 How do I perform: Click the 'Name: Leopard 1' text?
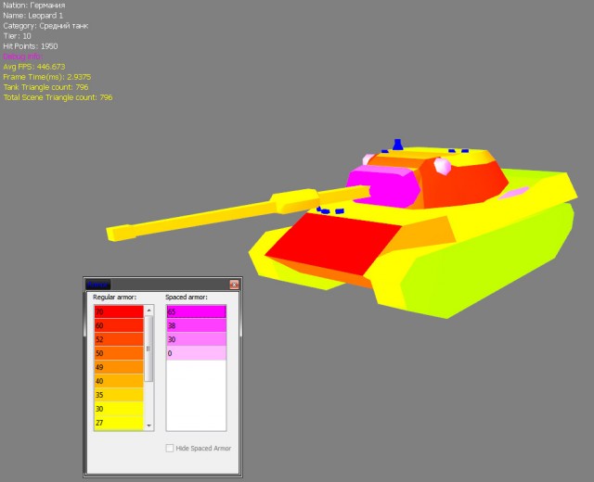33,16
